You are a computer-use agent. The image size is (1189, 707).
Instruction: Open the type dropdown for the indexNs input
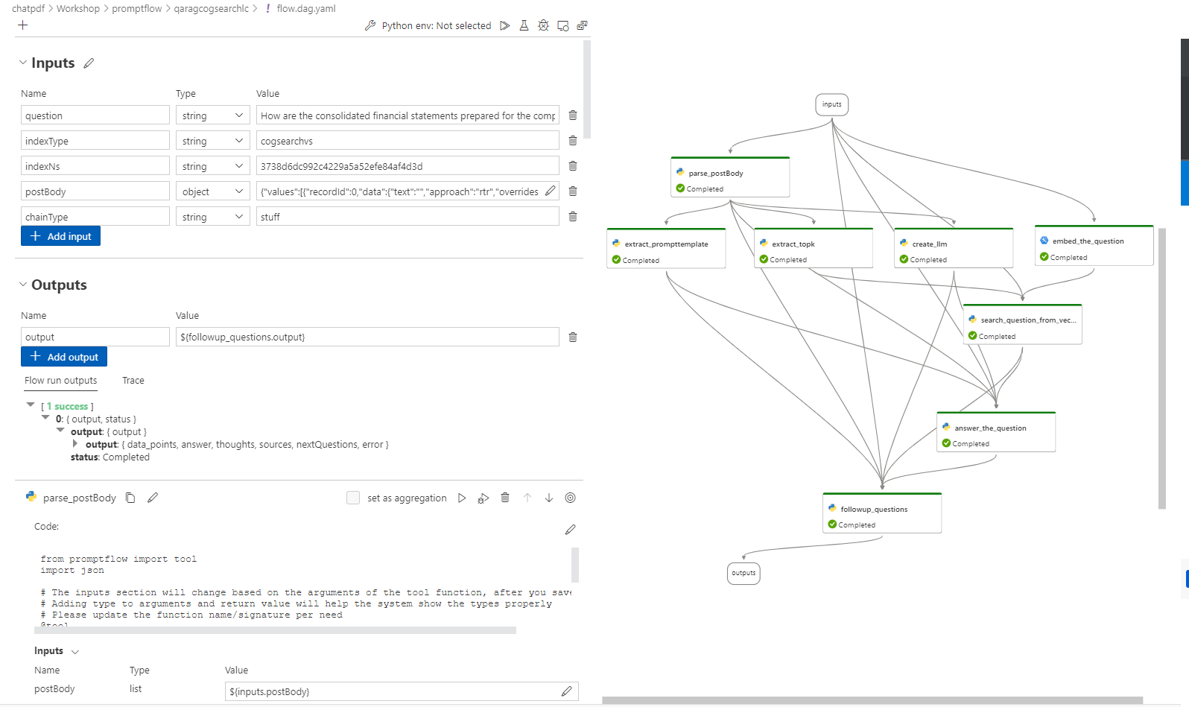[x=212, y=166]
